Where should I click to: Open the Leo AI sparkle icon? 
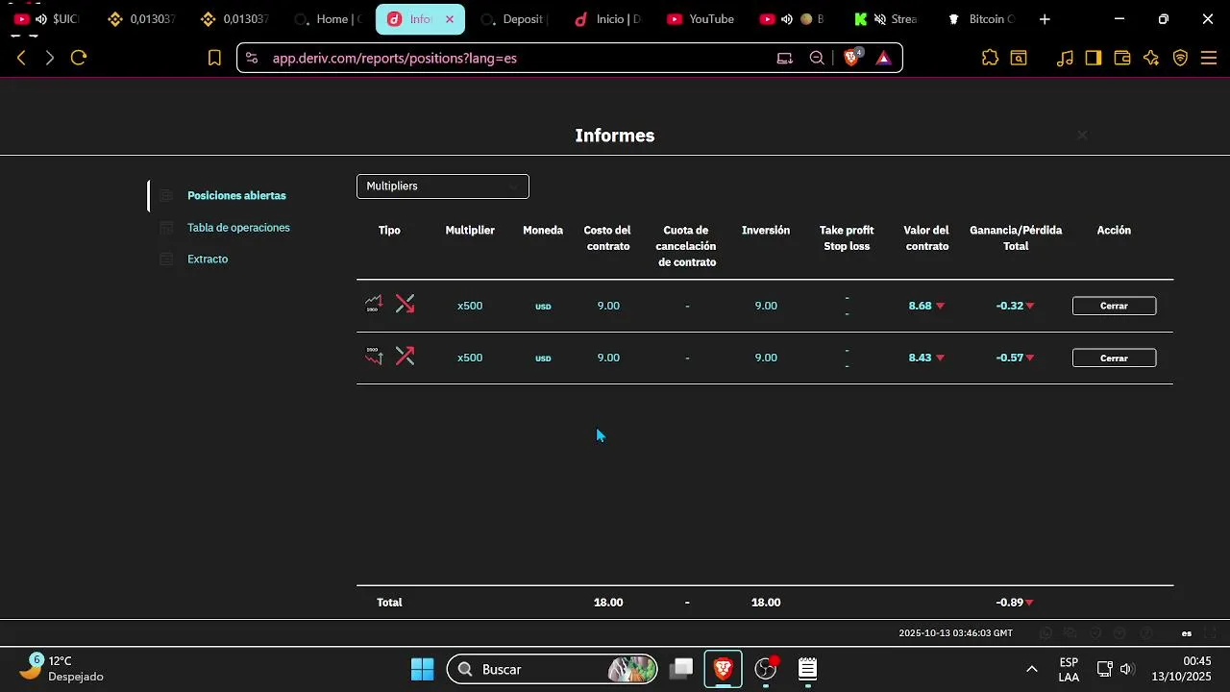point(1151,58)
